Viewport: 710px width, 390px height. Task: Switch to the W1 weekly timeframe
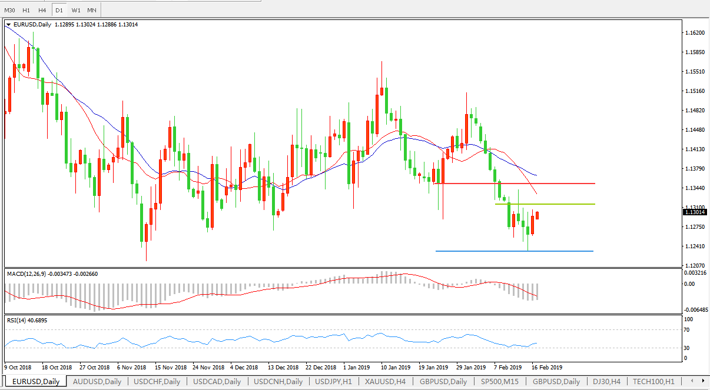(76, 10)
